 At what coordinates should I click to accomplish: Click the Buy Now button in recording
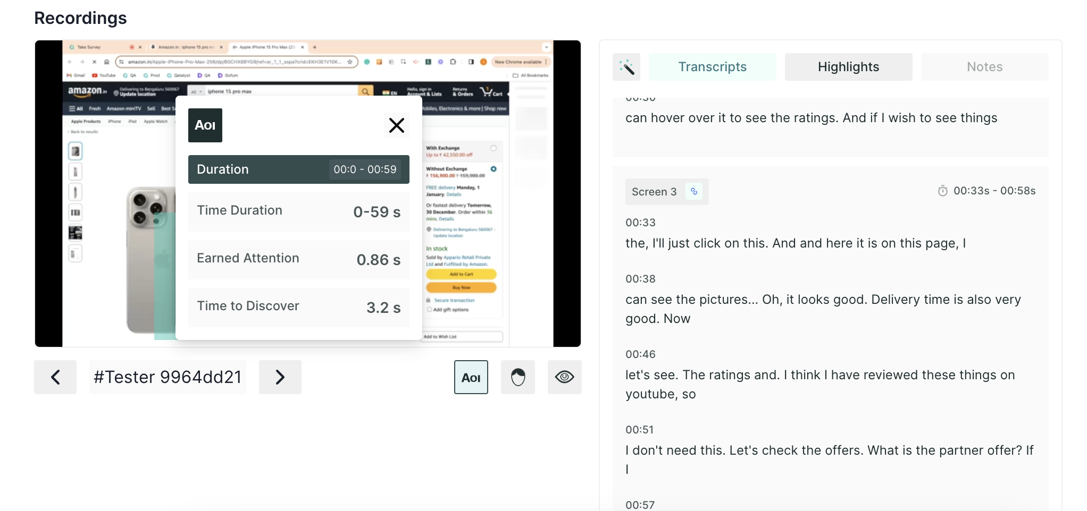click(x=461, y=287)
